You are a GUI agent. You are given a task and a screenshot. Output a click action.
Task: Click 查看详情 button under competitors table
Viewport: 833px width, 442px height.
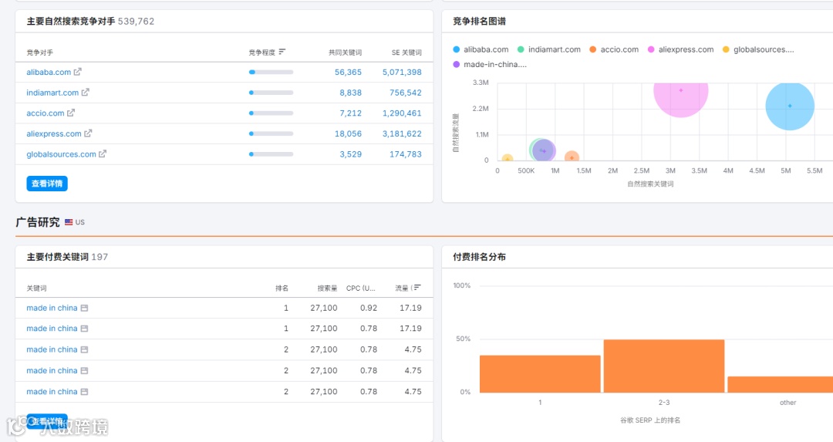click(47, 184)
